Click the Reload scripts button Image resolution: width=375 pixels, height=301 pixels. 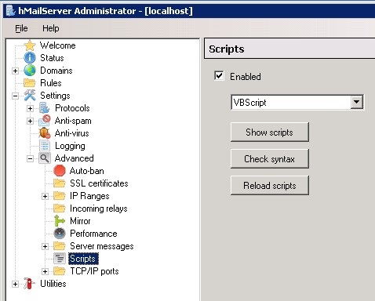(x=270, y=186)
